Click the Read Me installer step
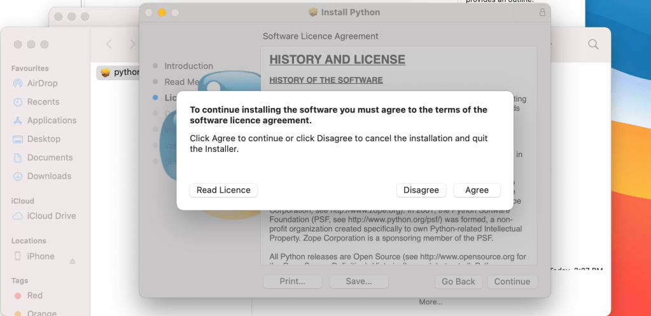Screen dimensions: 651x316 [x=183, y=82]
